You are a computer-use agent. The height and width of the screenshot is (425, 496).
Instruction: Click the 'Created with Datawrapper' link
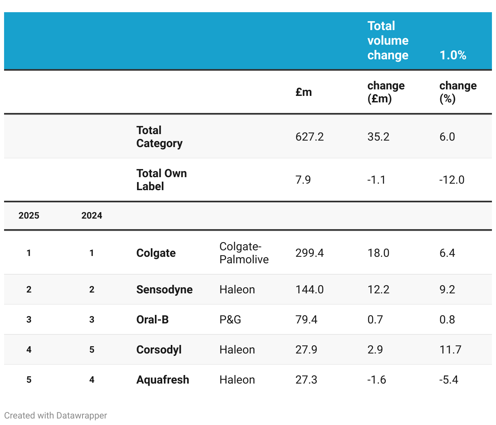click(x=56, y=415)
